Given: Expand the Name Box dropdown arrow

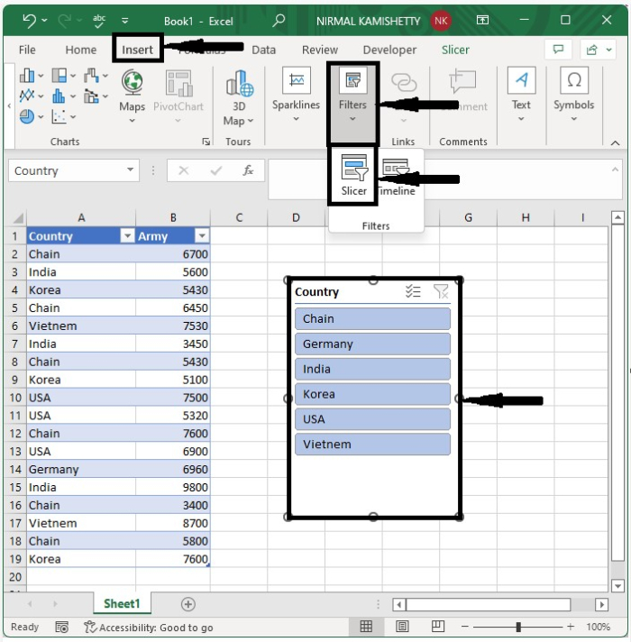Looking at the screenshot, I should tap(130, 170).
